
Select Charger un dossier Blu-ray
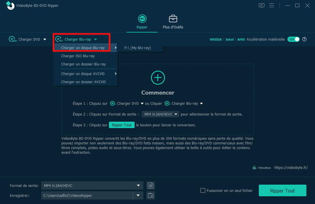tap(83, 64)
